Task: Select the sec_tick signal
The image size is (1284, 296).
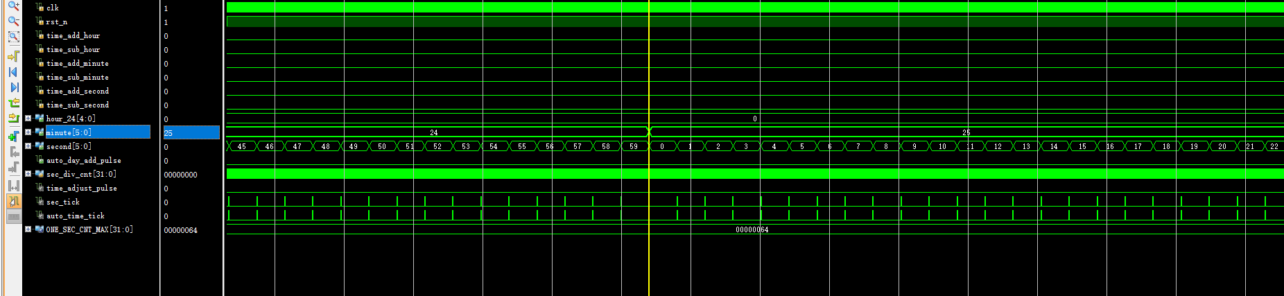Action: click(63, 202)
